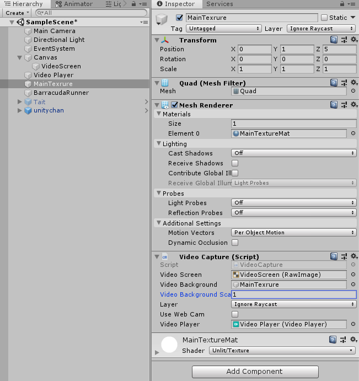Click Video Background object picker circle

[353, 285]
